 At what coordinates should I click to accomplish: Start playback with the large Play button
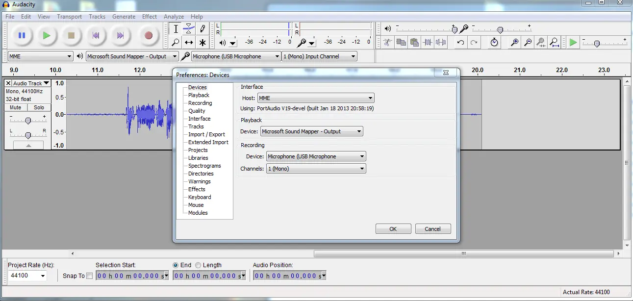46,35
